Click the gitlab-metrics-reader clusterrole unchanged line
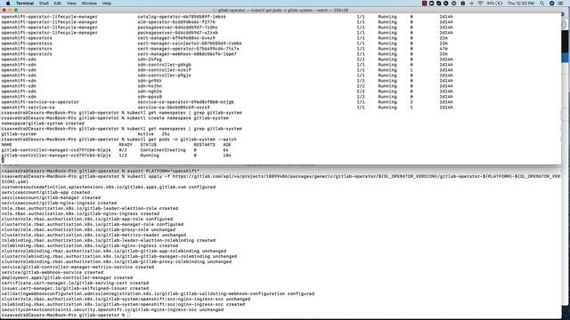Viewport: 570px width, 320px height. pyautogui.click(x=94, y=235)
